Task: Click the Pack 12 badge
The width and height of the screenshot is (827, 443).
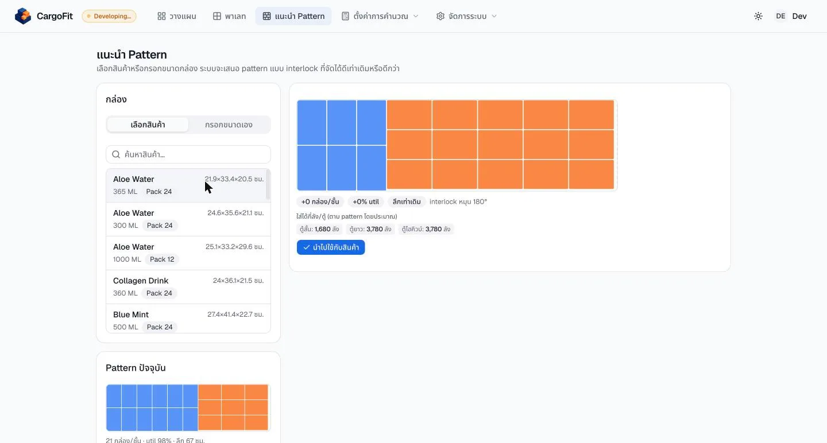Action: (x=162, y=259)
